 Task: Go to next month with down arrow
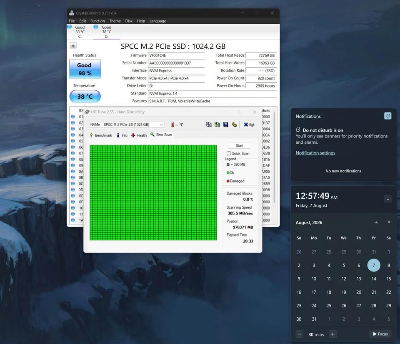(x=389, y=222)
